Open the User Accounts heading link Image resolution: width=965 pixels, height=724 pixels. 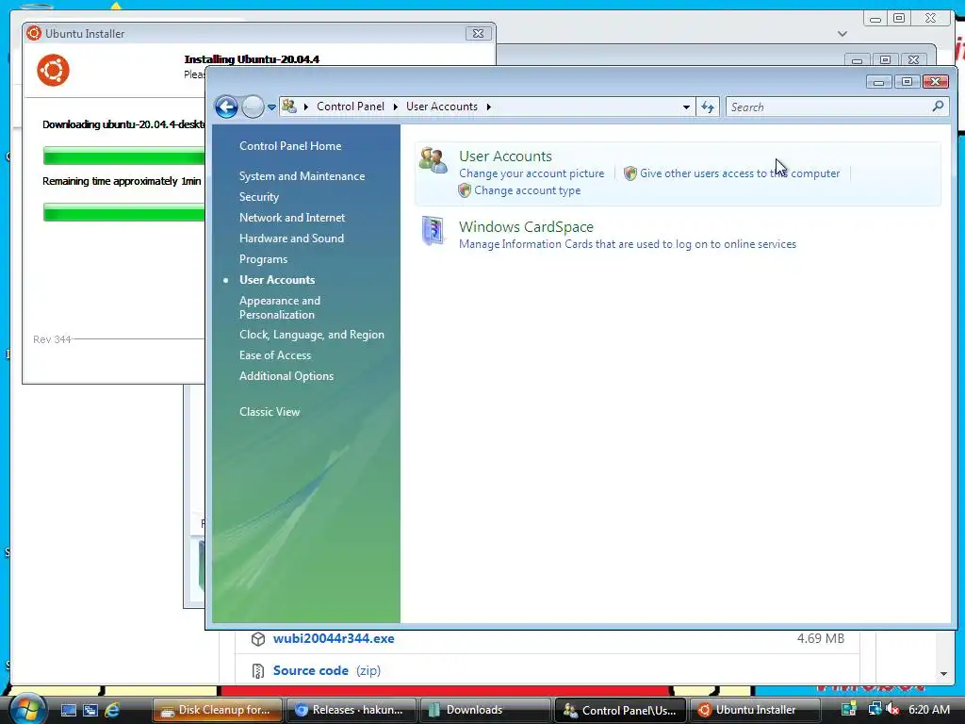point(505,156)
